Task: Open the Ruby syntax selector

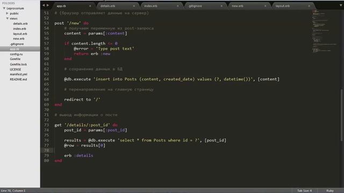Action: click(x=329, y=191)
